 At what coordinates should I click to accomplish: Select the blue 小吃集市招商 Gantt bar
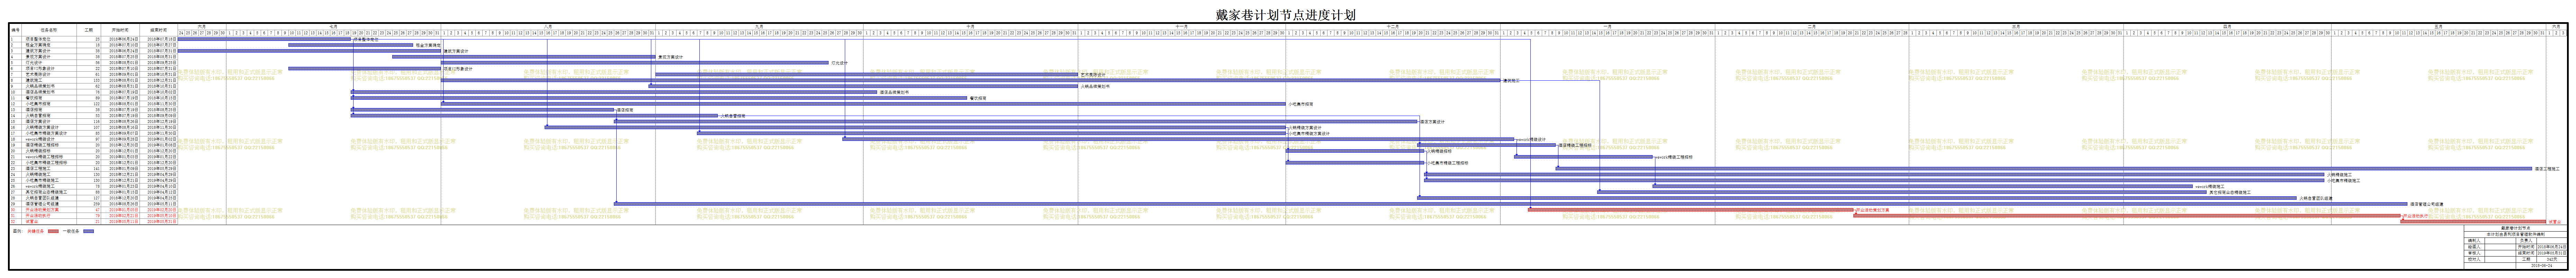[x=864, y=103]
